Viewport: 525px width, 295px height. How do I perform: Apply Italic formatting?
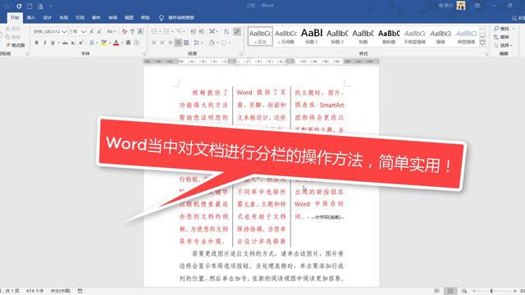[44, 43]
